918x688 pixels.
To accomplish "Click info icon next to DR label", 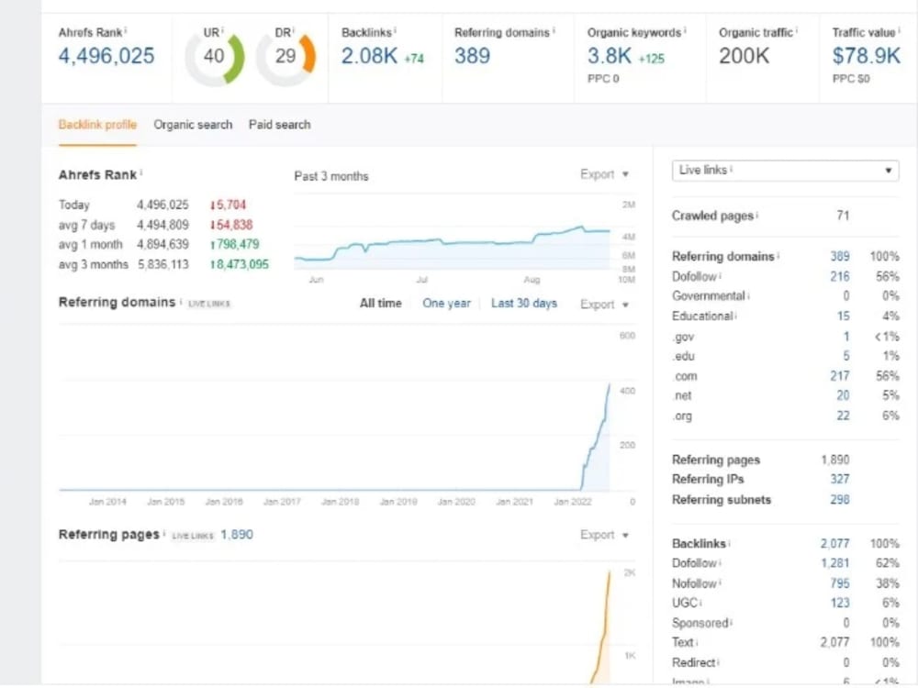I will pos(294,30).
